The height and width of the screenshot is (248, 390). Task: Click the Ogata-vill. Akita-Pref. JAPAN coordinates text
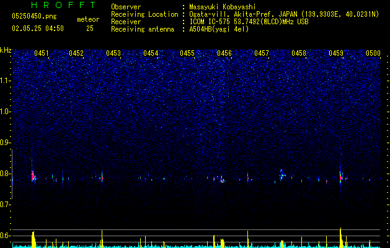(284, 14)
